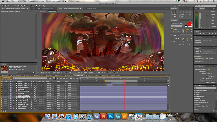Open Noise Type Smooth dropdown in Wiggler
This screenshot has height=122, width=217.
pos(209,54)
